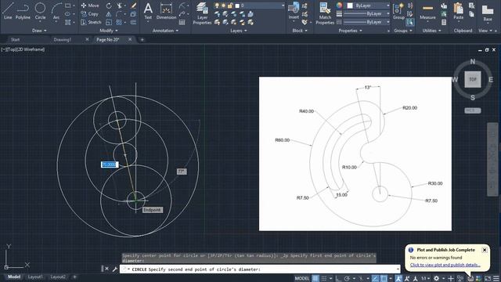Expand the Utilities panel
Viewport: 501px width, 282px height.
(431, 31)
